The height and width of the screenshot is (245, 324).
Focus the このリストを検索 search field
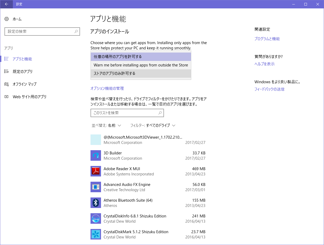[x=127, y=113]
